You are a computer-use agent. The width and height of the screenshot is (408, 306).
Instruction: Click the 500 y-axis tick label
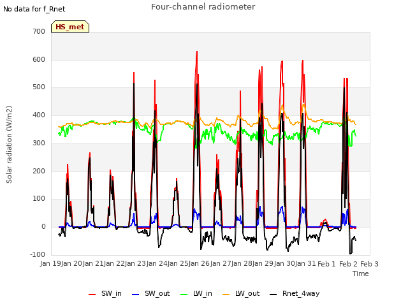click(39, 87)
